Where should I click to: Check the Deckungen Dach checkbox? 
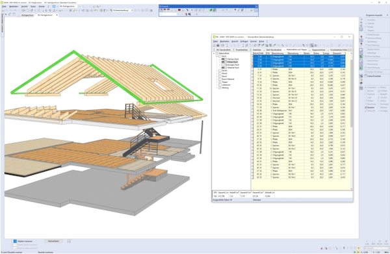tap(223, 65)
